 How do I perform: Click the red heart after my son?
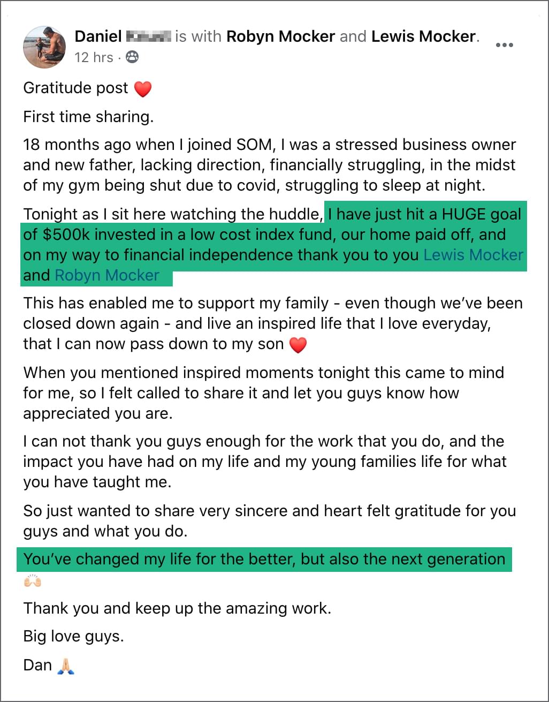[x=298, y=345]
